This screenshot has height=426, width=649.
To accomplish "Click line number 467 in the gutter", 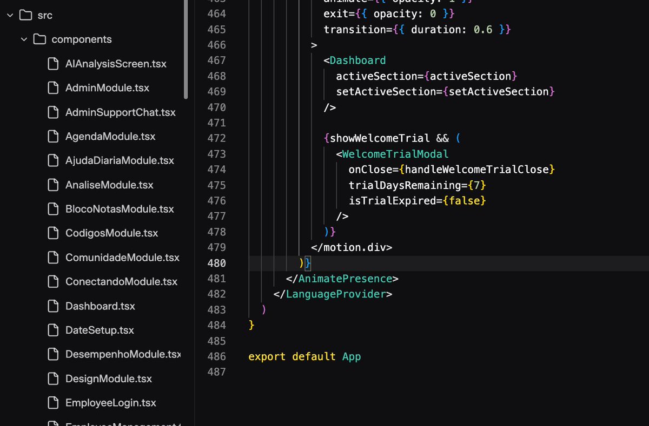I will (216, 60).
